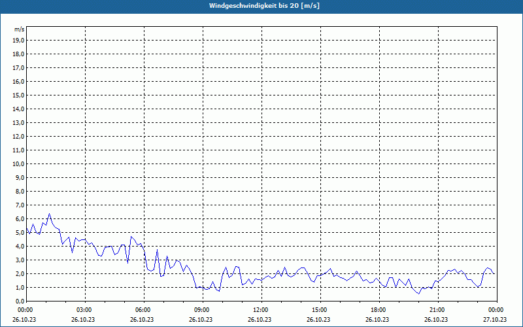The width and height of the screenshot is (523, 327).
Task: Select the '06:00' time label
Action: point(144,310)
